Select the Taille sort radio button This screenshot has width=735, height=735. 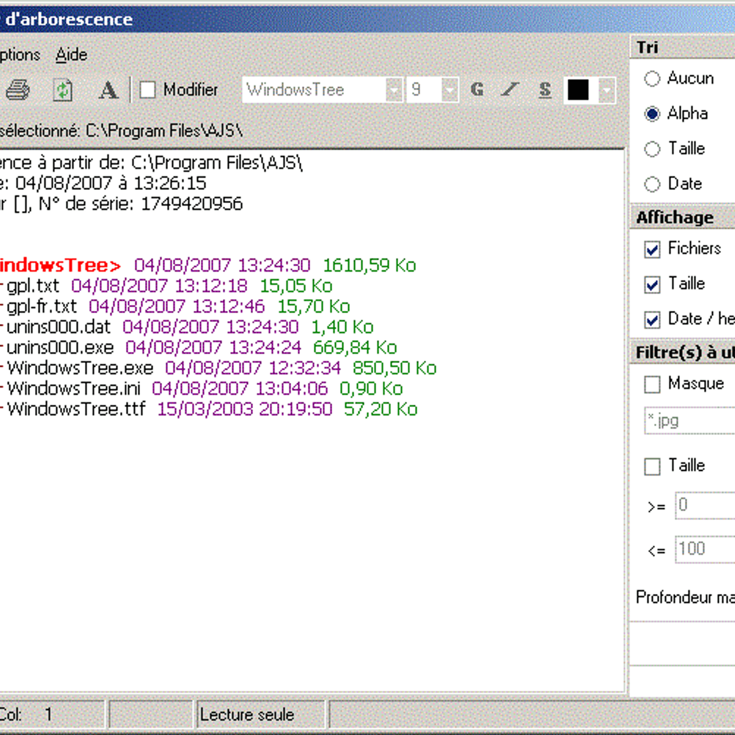pyautogui.click(x=652, y=149)
